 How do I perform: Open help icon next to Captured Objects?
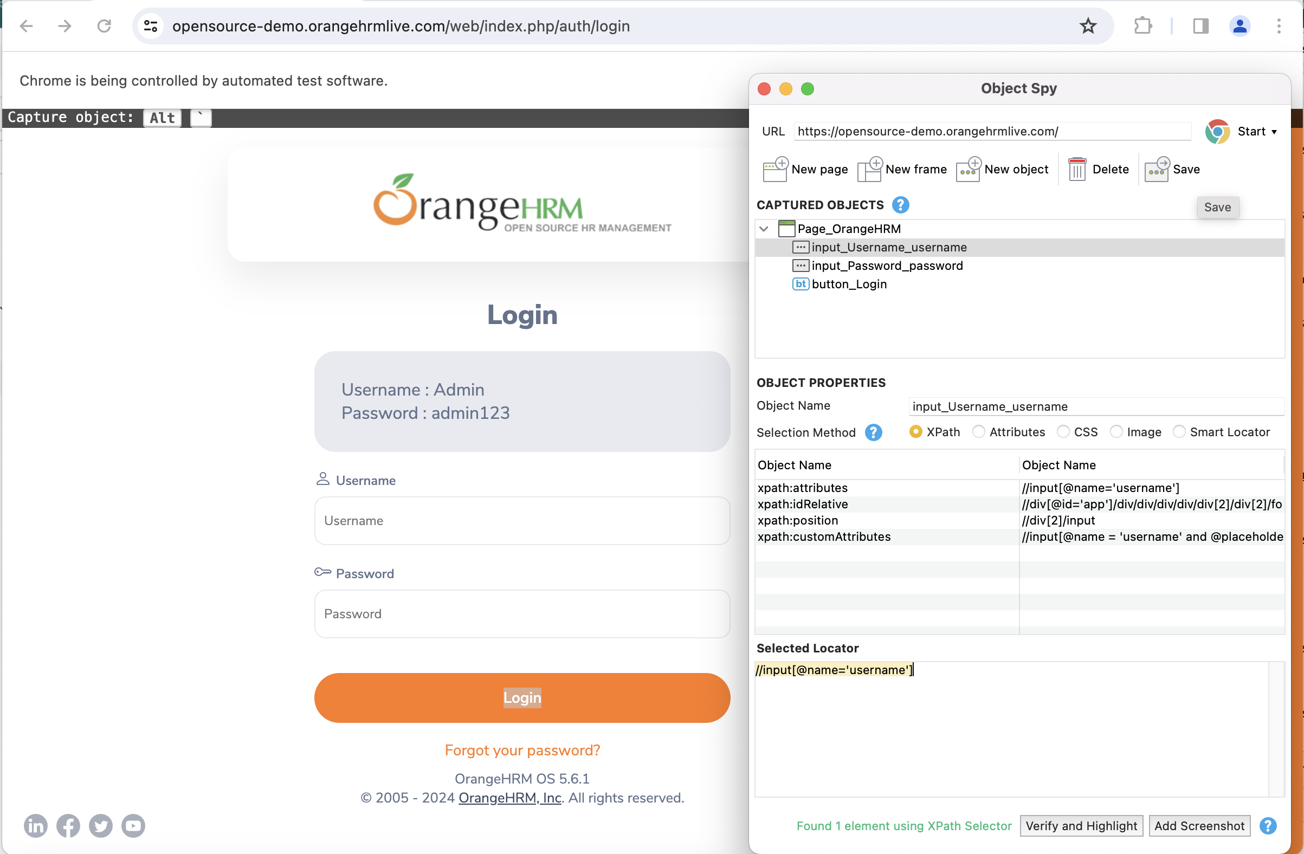coord(900,205)
